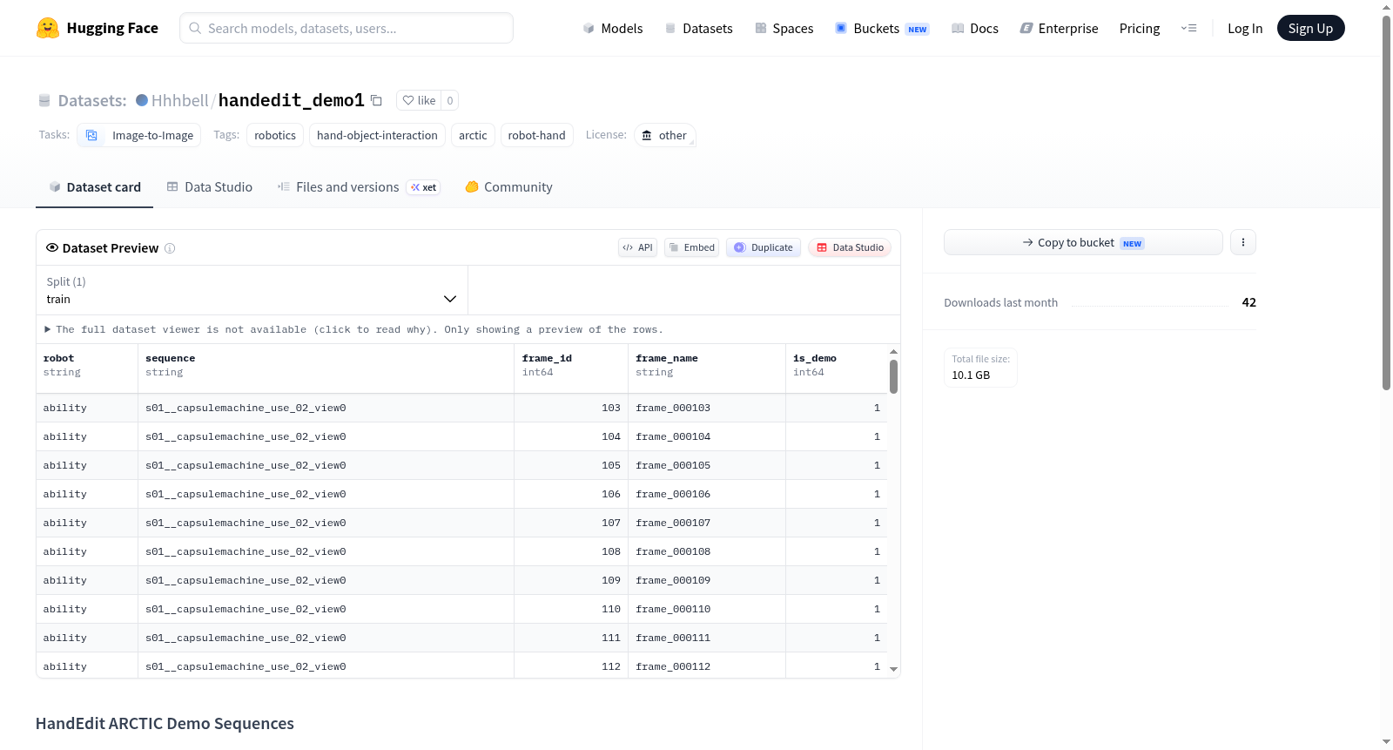The image size is (1393, 750).
Task: Click the page vertical scrollbar thumb
Action: coord(1387,202)
